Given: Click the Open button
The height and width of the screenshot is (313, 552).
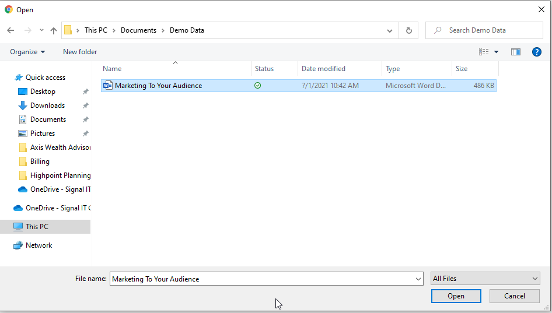Looking at the screenshot, I should click(456, 296).
